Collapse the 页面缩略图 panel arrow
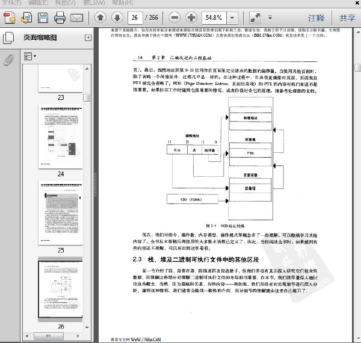This screenshot has height=343, width=361. tap(88, 37)
